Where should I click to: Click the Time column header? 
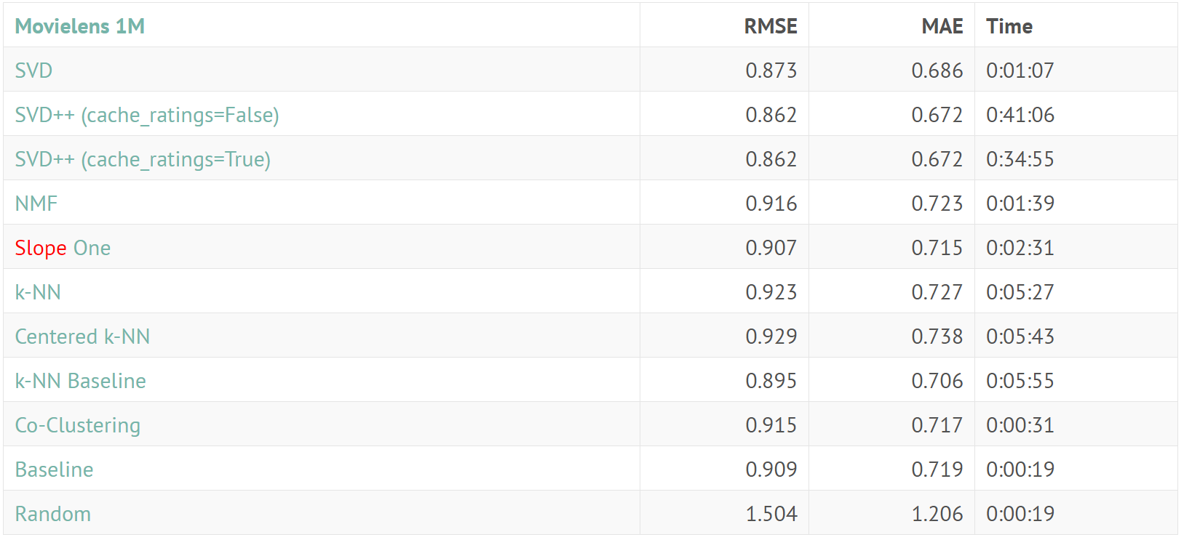[1009, 26]
